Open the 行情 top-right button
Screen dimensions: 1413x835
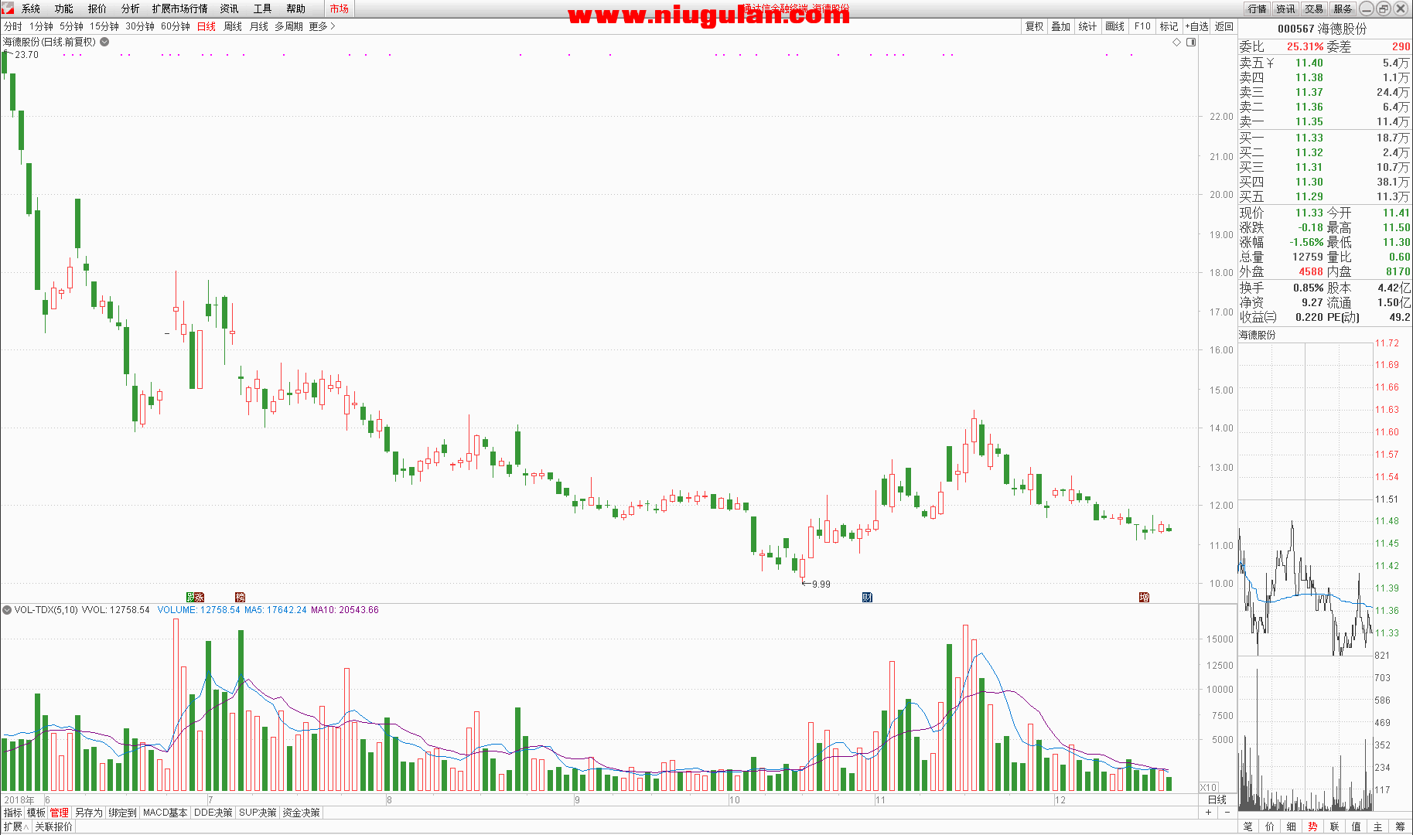click(1257, 9)
